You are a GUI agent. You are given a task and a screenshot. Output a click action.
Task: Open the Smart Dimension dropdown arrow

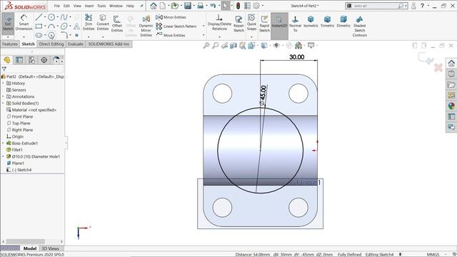click(x=24, y=37)
